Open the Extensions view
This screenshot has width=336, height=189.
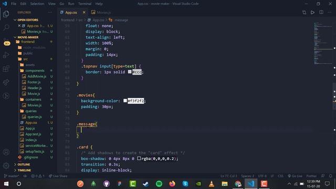[x=6, y=69]
